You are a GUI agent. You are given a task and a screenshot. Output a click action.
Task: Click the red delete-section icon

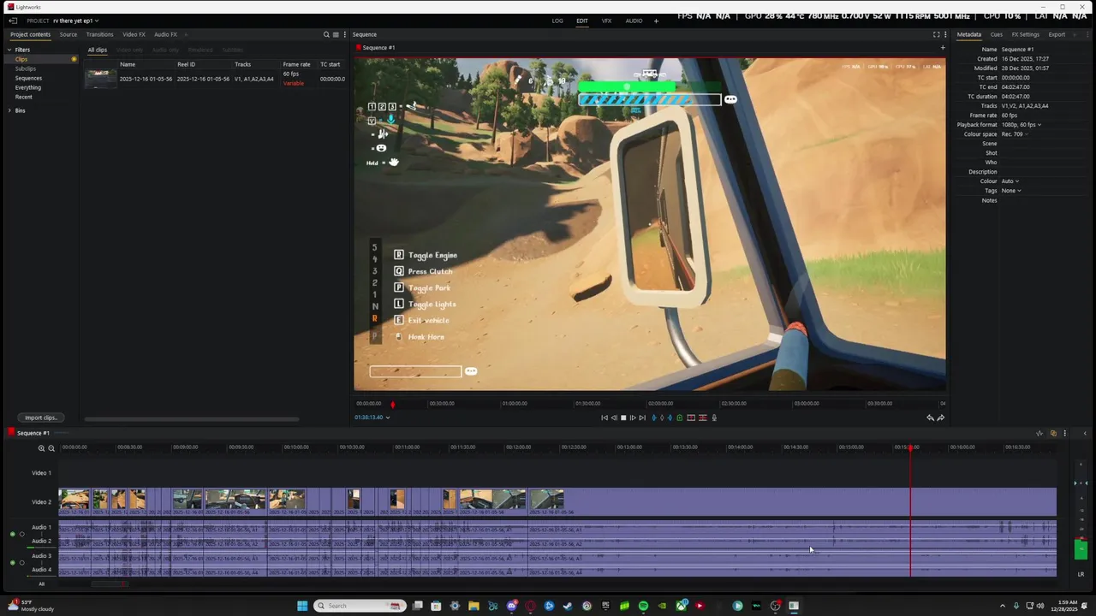coord(702,418)
